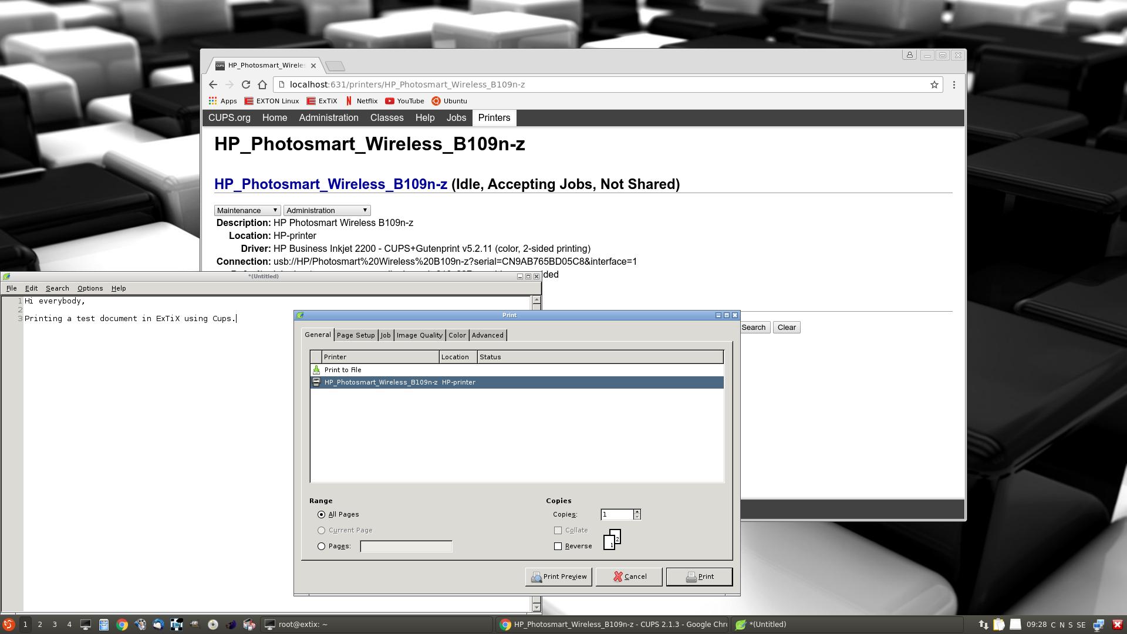Launch Thunderbird mail from taskbar
Screen dimensions: 1127x634
tap(158, 625)
